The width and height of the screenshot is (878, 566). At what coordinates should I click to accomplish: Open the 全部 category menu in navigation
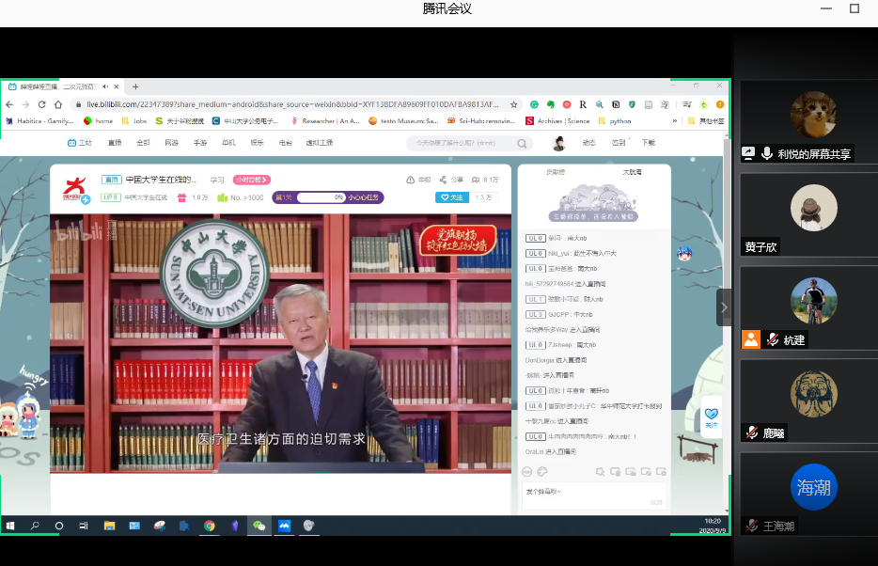tap(143, 143)
